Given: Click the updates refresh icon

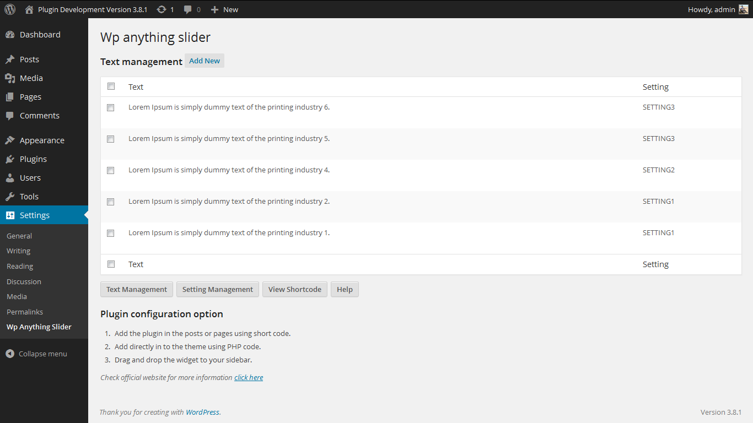Looking at the screenshot, I should [x=161, y=9].
